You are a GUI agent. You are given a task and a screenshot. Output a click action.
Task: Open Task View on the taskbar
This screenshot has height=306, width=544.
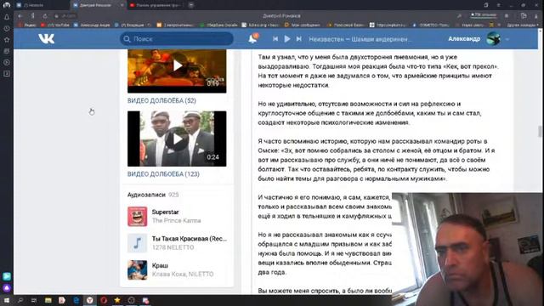coord(34,300)
